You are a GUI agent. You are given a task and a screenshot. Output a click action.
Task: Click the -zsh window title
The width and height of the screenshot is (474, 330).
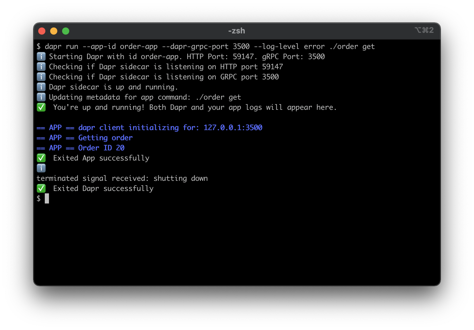[x=237, y=31]
